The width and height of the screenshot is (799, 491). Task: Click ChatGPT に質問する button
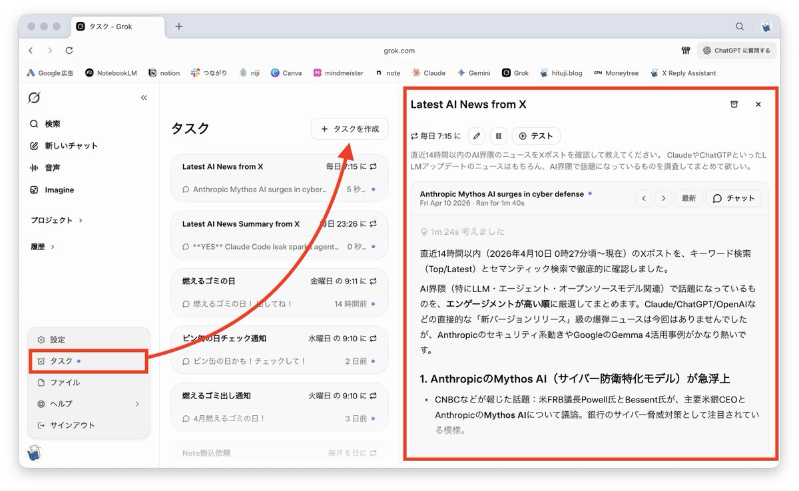pos(736,51)
